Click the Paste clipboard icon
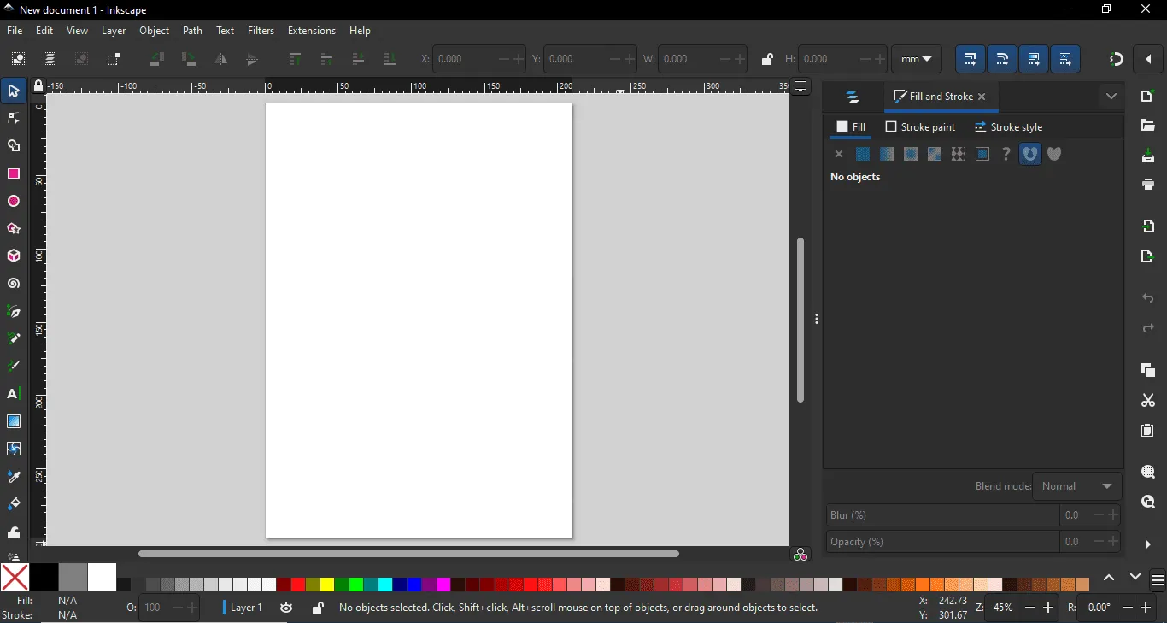This screenshot has width=1167, height=623. click(1148, 431)
